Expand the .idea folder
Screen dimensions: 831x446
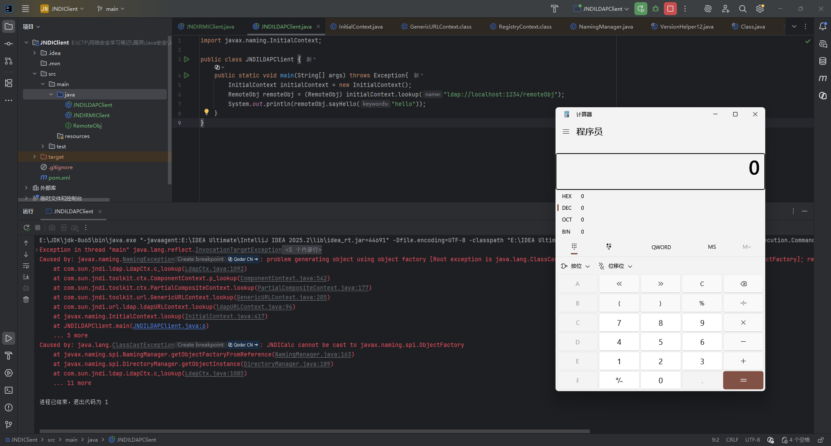pyautogui.click(x=35, y=53)
